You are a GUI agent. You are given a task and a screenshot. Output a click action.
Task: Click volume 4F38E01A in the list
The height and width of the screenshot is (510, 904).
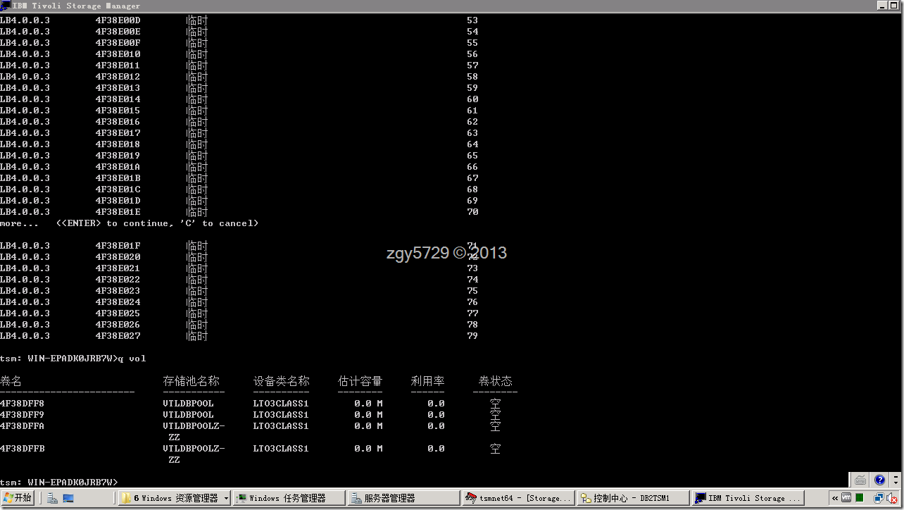(x=118, y=167)
